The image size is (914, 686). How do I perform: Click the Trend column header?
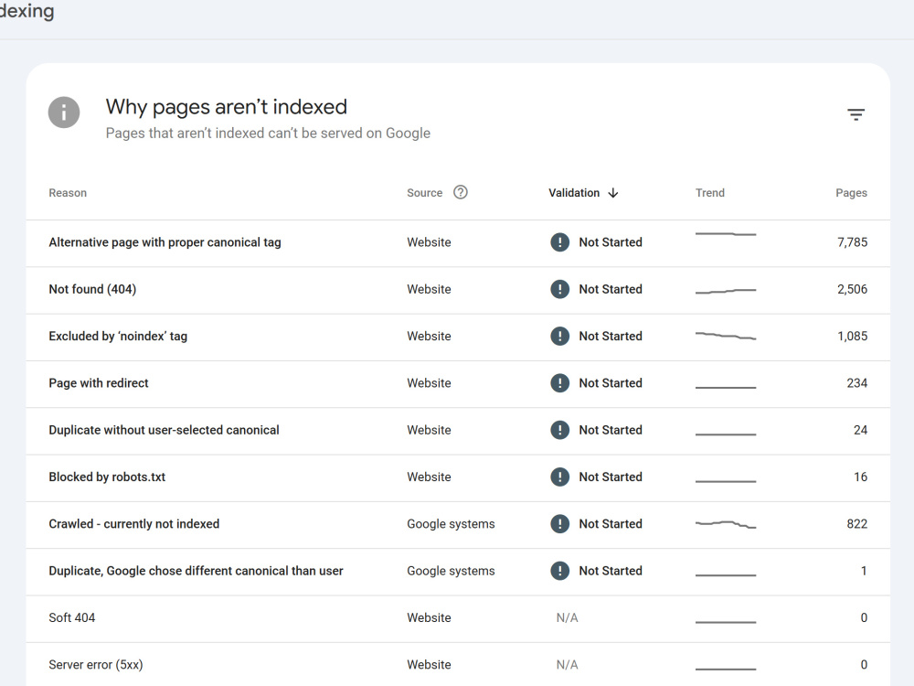[709, 192]
